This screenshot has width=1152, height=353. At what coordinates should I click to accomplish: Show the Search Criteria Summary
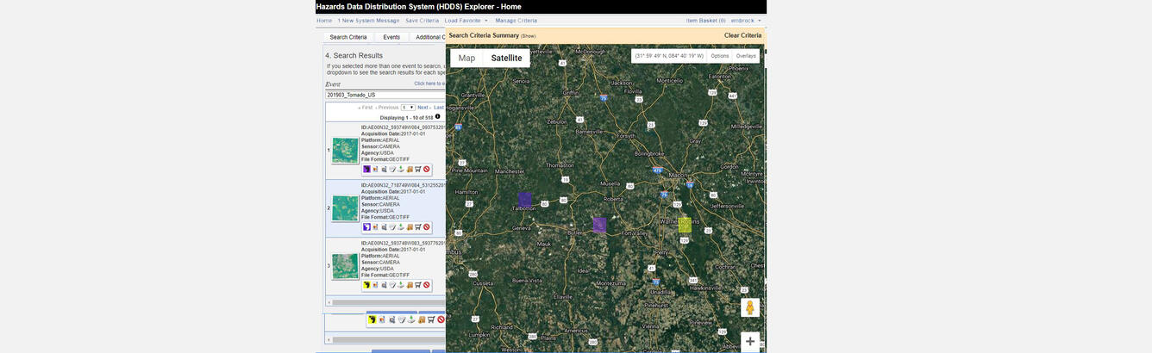pos(528,36)
